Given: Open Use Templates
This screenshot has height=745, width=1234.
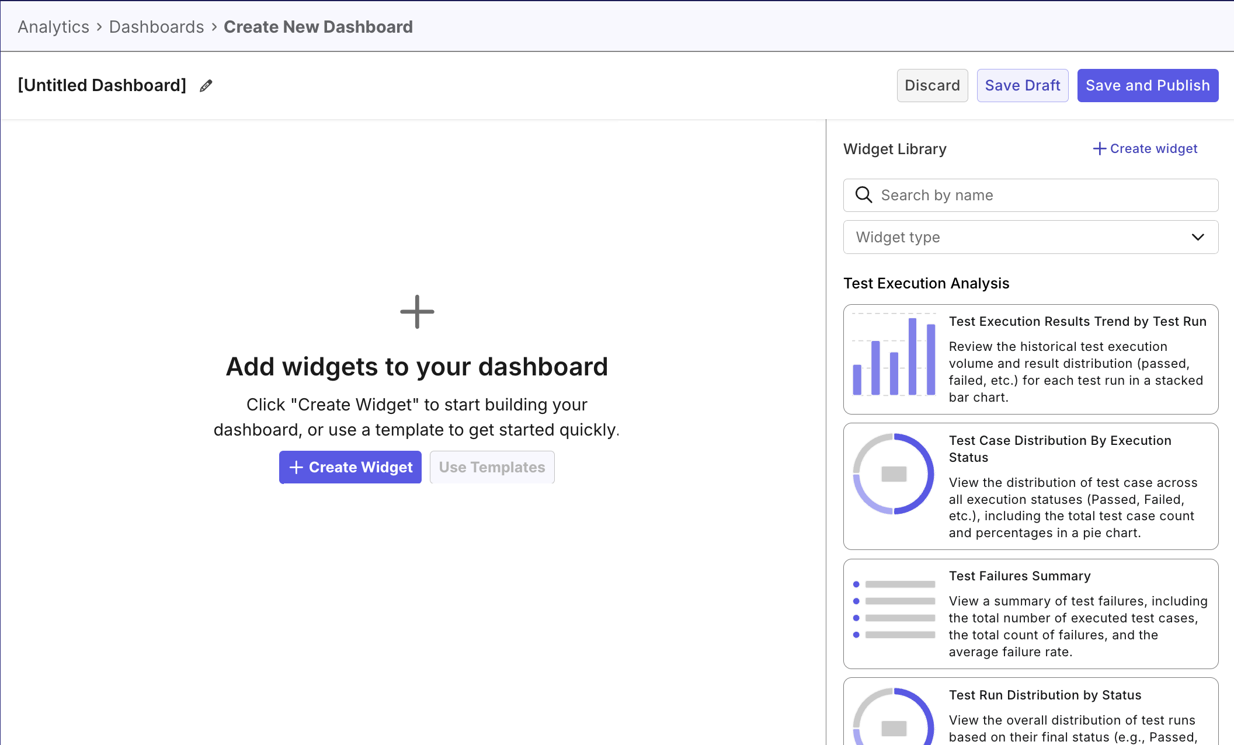Looking at the screenshot, I should 492,467.
